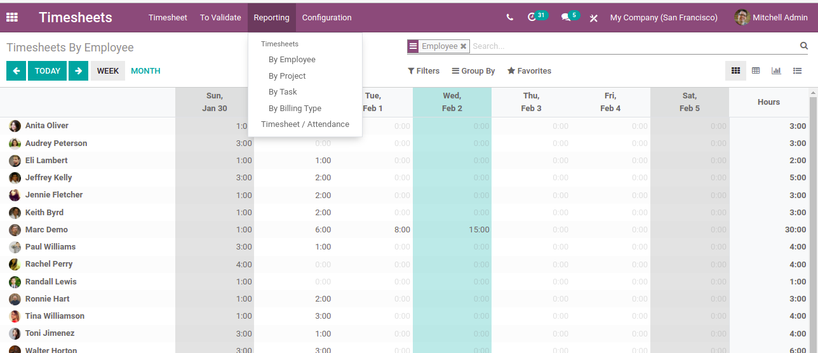Open the To Validate menu

[220, 18]
